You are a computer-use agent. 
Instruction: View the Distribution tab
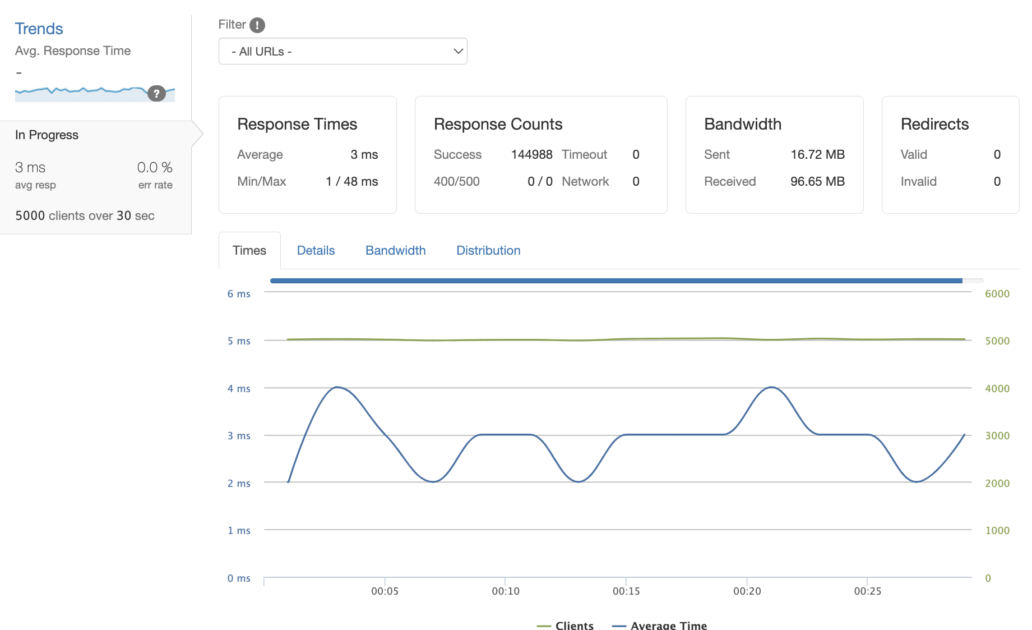pos(488,250)
